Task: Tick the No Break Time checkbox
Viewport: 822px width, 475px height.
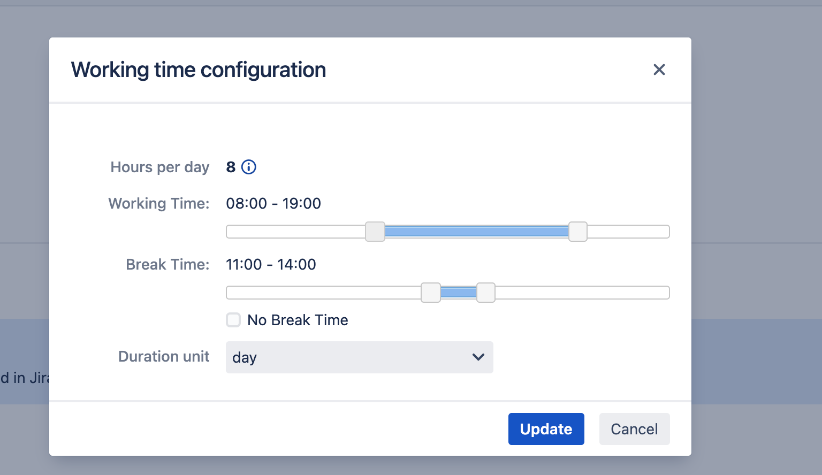Action: coord(233,320)
